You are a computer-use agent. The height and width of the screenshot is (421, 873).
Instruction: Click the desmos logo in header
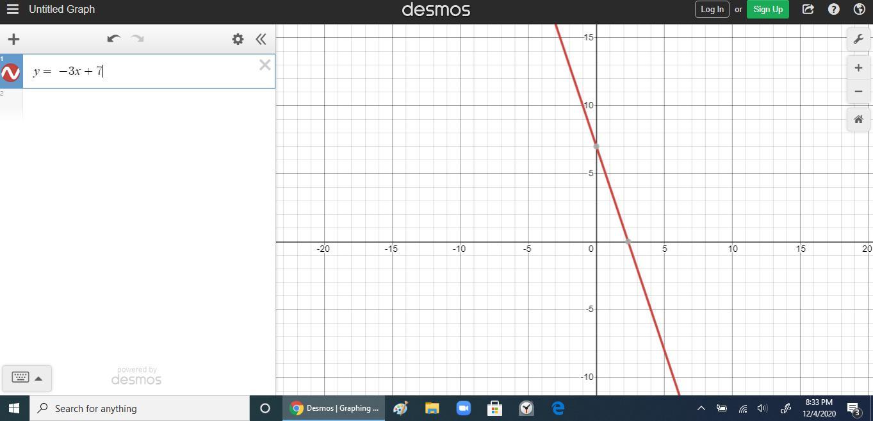tap(436, 10)
